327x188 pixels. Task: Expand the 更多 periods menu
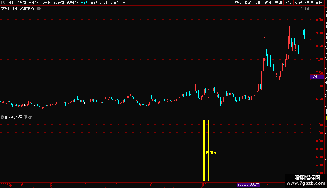tap(127, 3)
